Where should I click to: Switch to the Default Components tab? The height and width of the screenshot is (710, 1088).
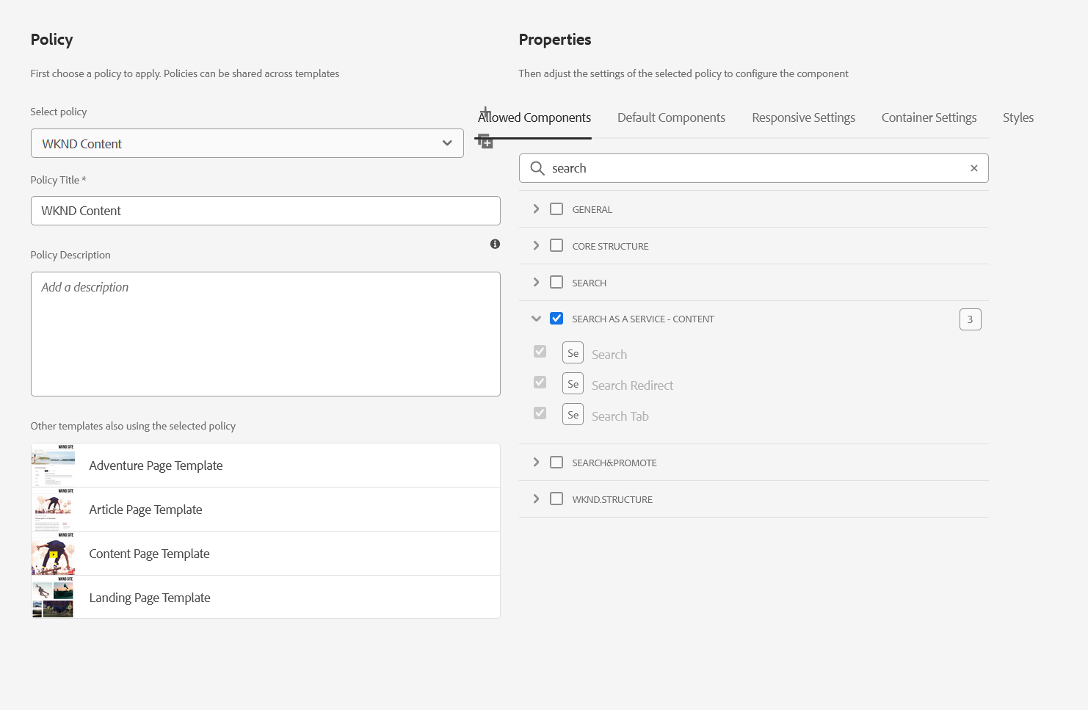pos(671,117)
